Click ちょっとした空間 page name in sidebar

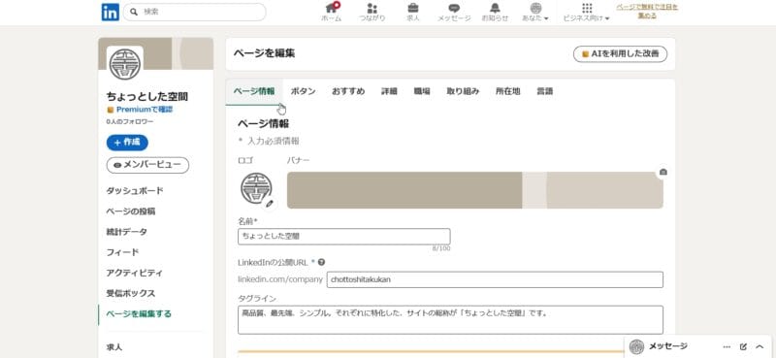pos(147,97)
